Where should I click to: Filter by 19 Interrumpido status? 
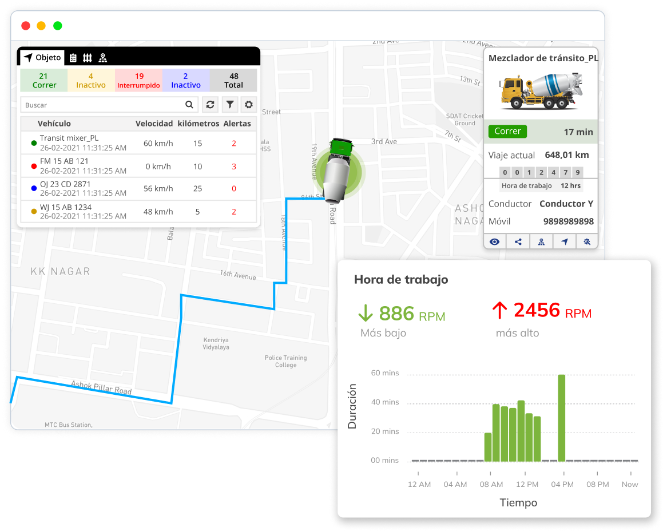point(138,80)
